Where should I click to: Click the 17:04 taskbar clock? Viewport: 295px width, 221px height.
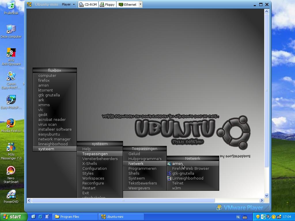(287, 217)
